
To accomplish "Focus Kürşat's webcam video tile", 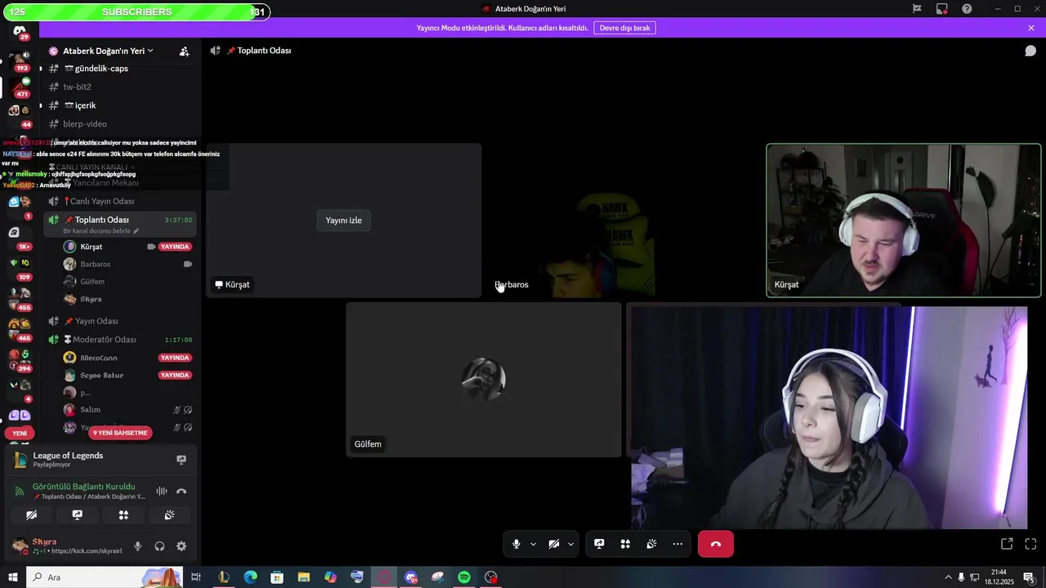I will (x=904, y=220).
